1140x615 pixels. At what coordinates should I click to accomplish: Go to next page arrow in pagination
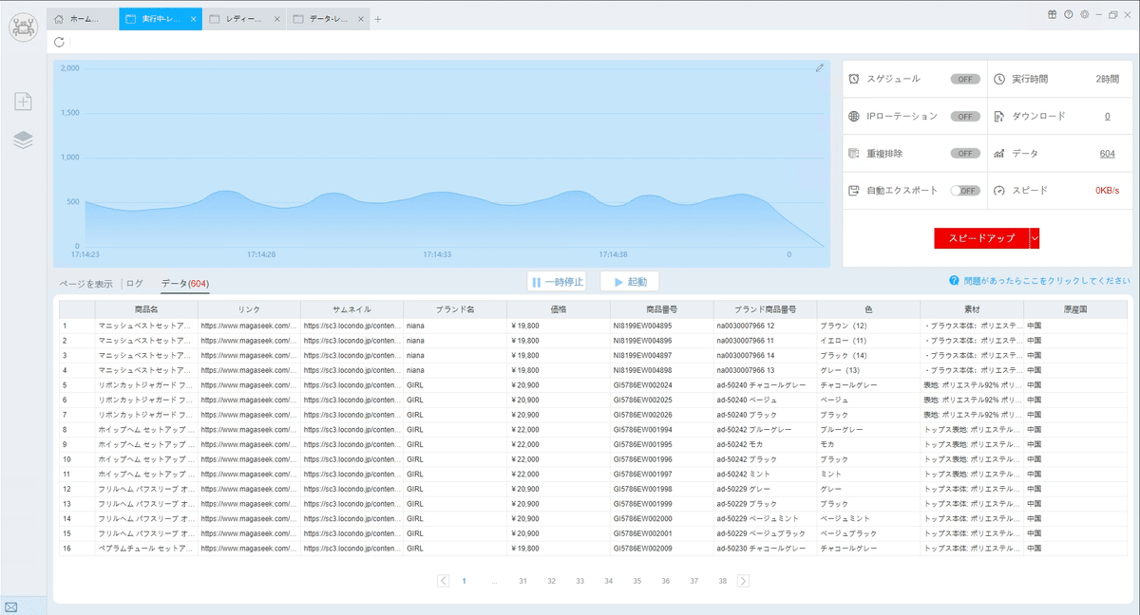click(x=743, y=581)
